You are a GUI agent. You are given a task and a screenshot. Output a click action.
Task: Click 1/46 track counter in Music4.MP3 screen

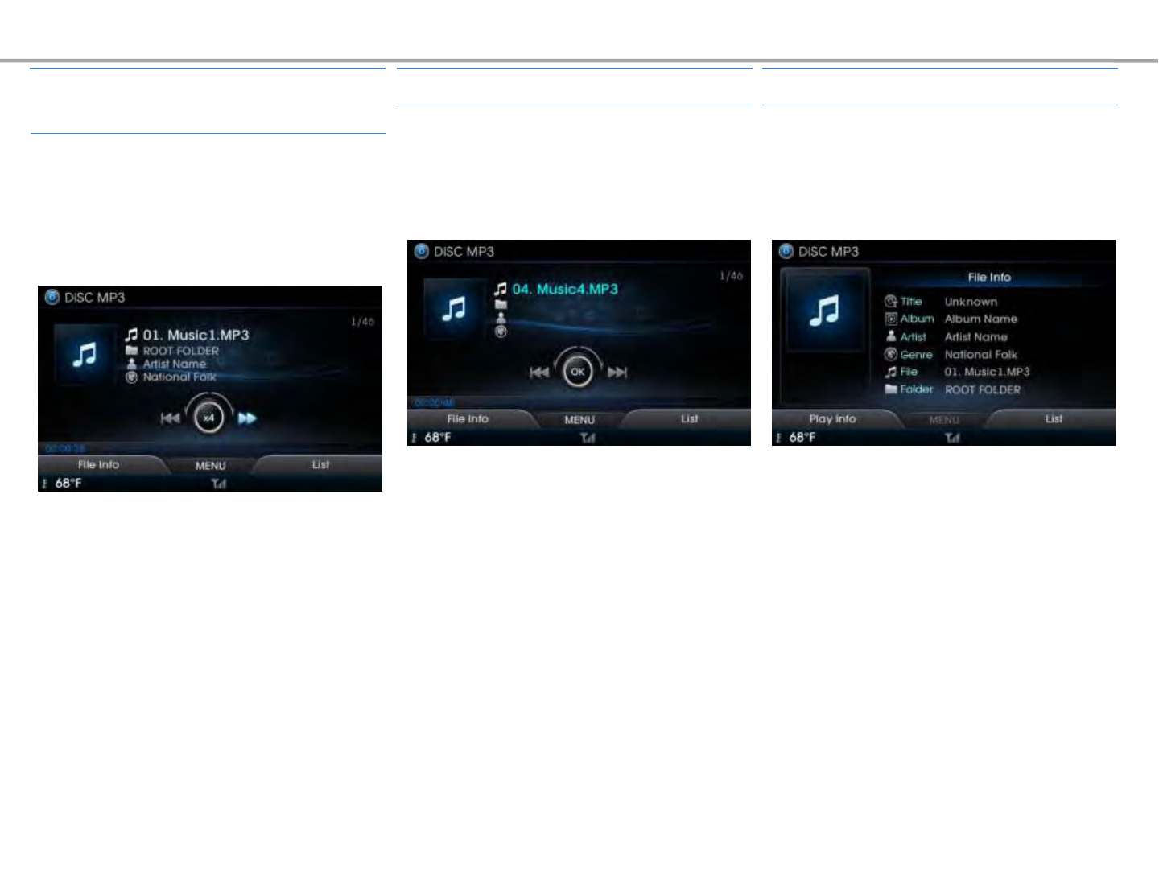click(731, 276)
